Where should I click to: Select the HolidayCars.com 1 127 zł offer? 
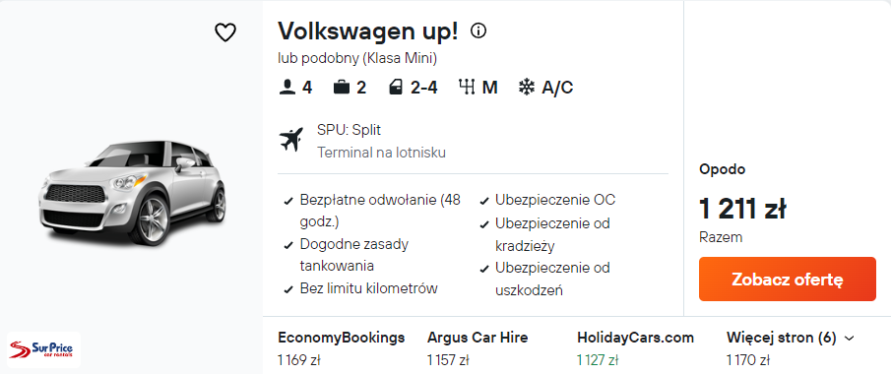636,348
